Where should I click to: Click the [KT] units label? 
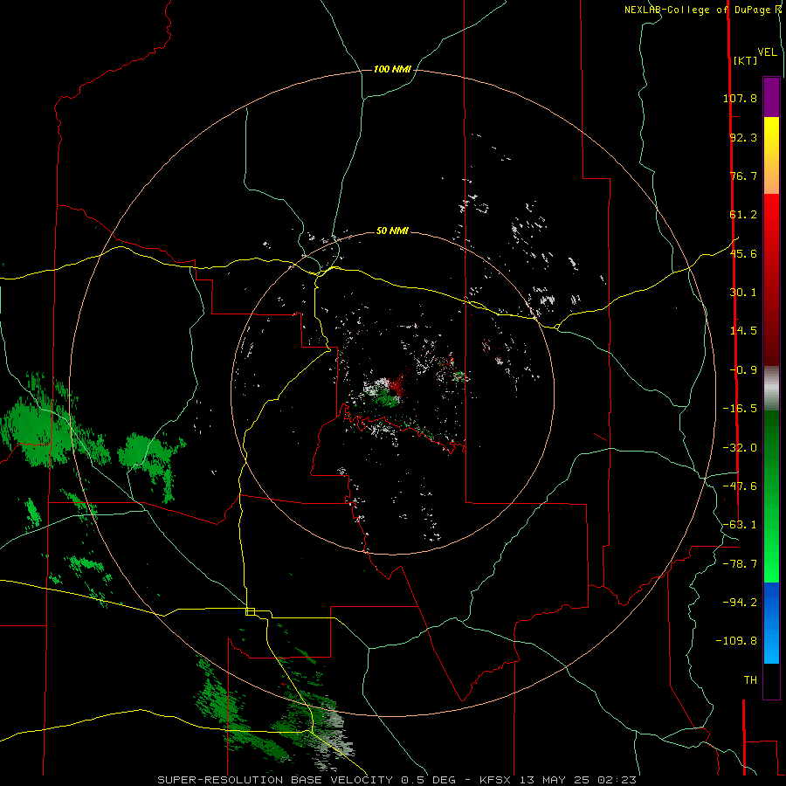point(745,60)
